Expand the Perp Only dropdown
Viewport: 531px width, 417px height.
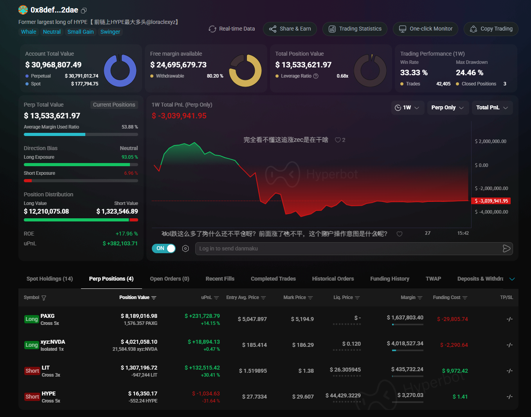(447, 108)
